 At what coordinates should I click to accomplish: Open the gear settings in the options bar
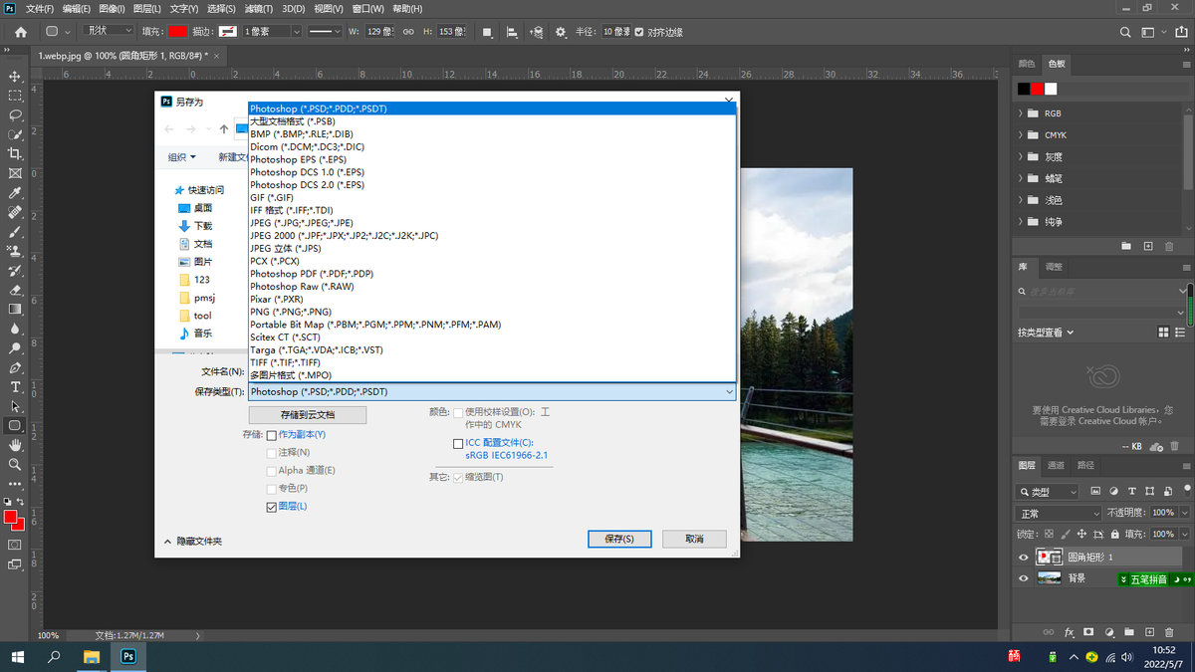(561, 32)
